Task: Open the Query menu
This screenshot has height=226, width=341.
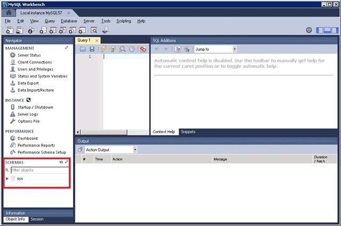Action: (50, 21)
